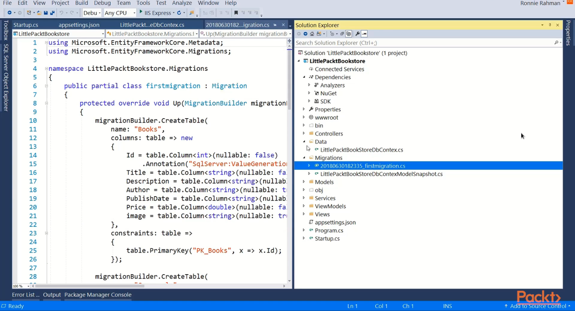This screenshot has width=575, height=311.
Task: Start debugging with IIS Express play button
Action: (141, 12)
